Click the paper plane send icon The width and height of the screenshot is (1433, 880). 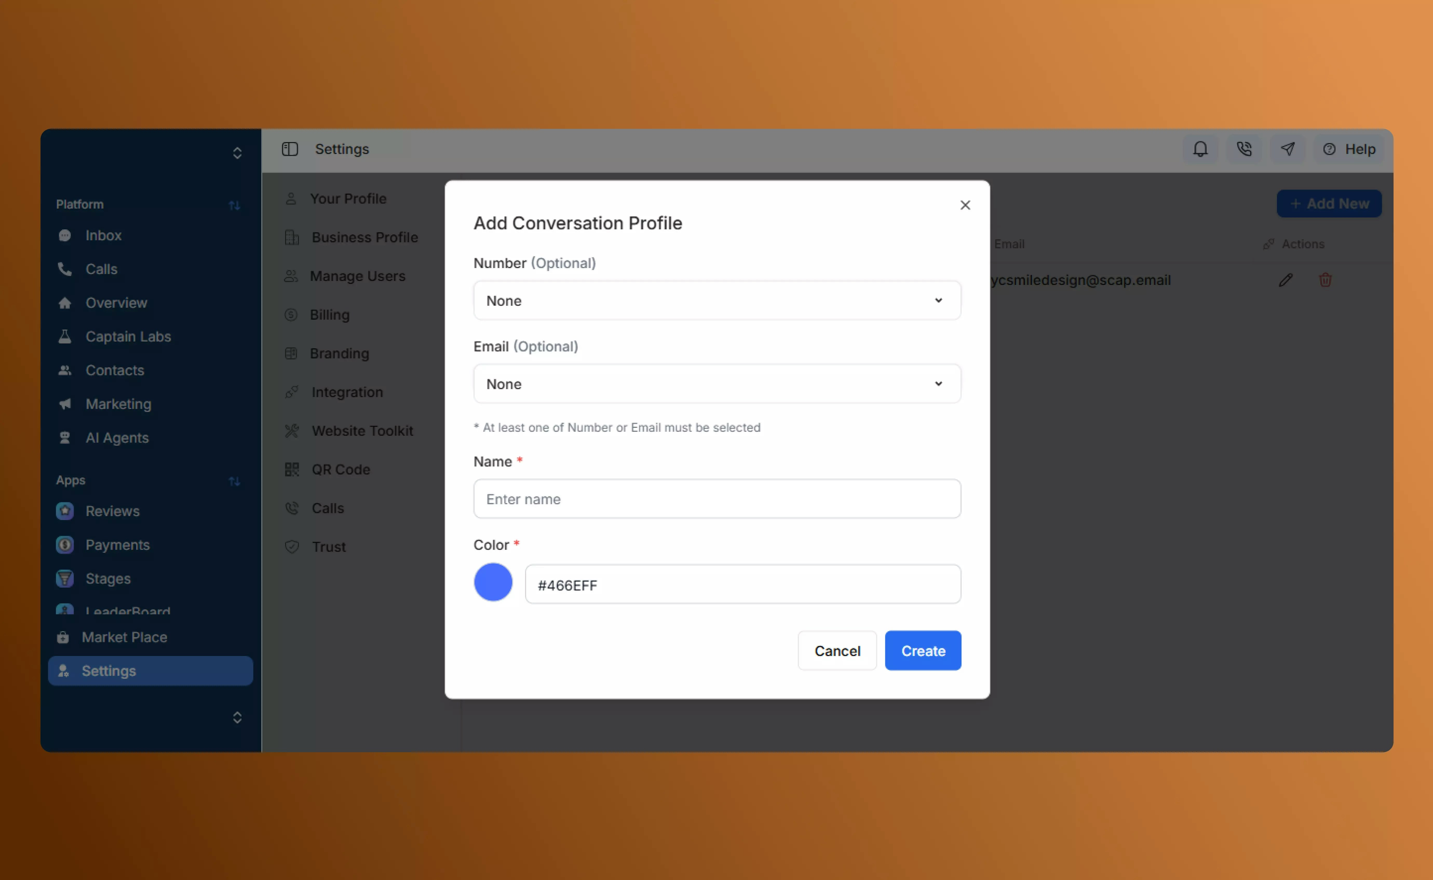coord(1288,149)
